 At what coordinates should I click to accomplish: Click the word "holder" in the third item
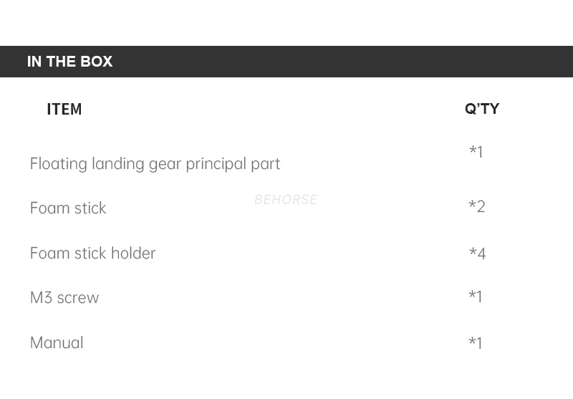tap(133, 254)
